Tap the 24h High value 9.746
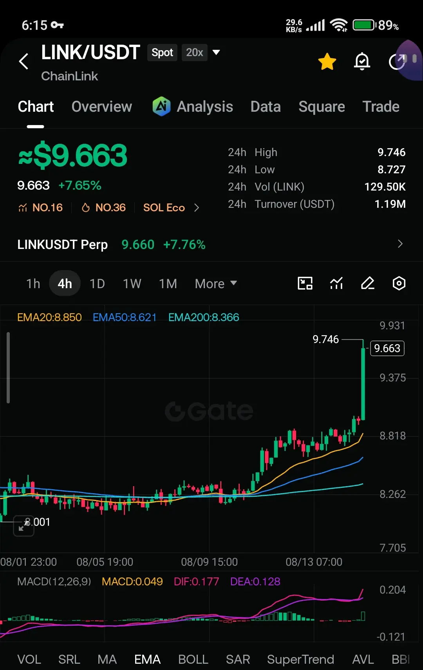 tap(391, 152)
